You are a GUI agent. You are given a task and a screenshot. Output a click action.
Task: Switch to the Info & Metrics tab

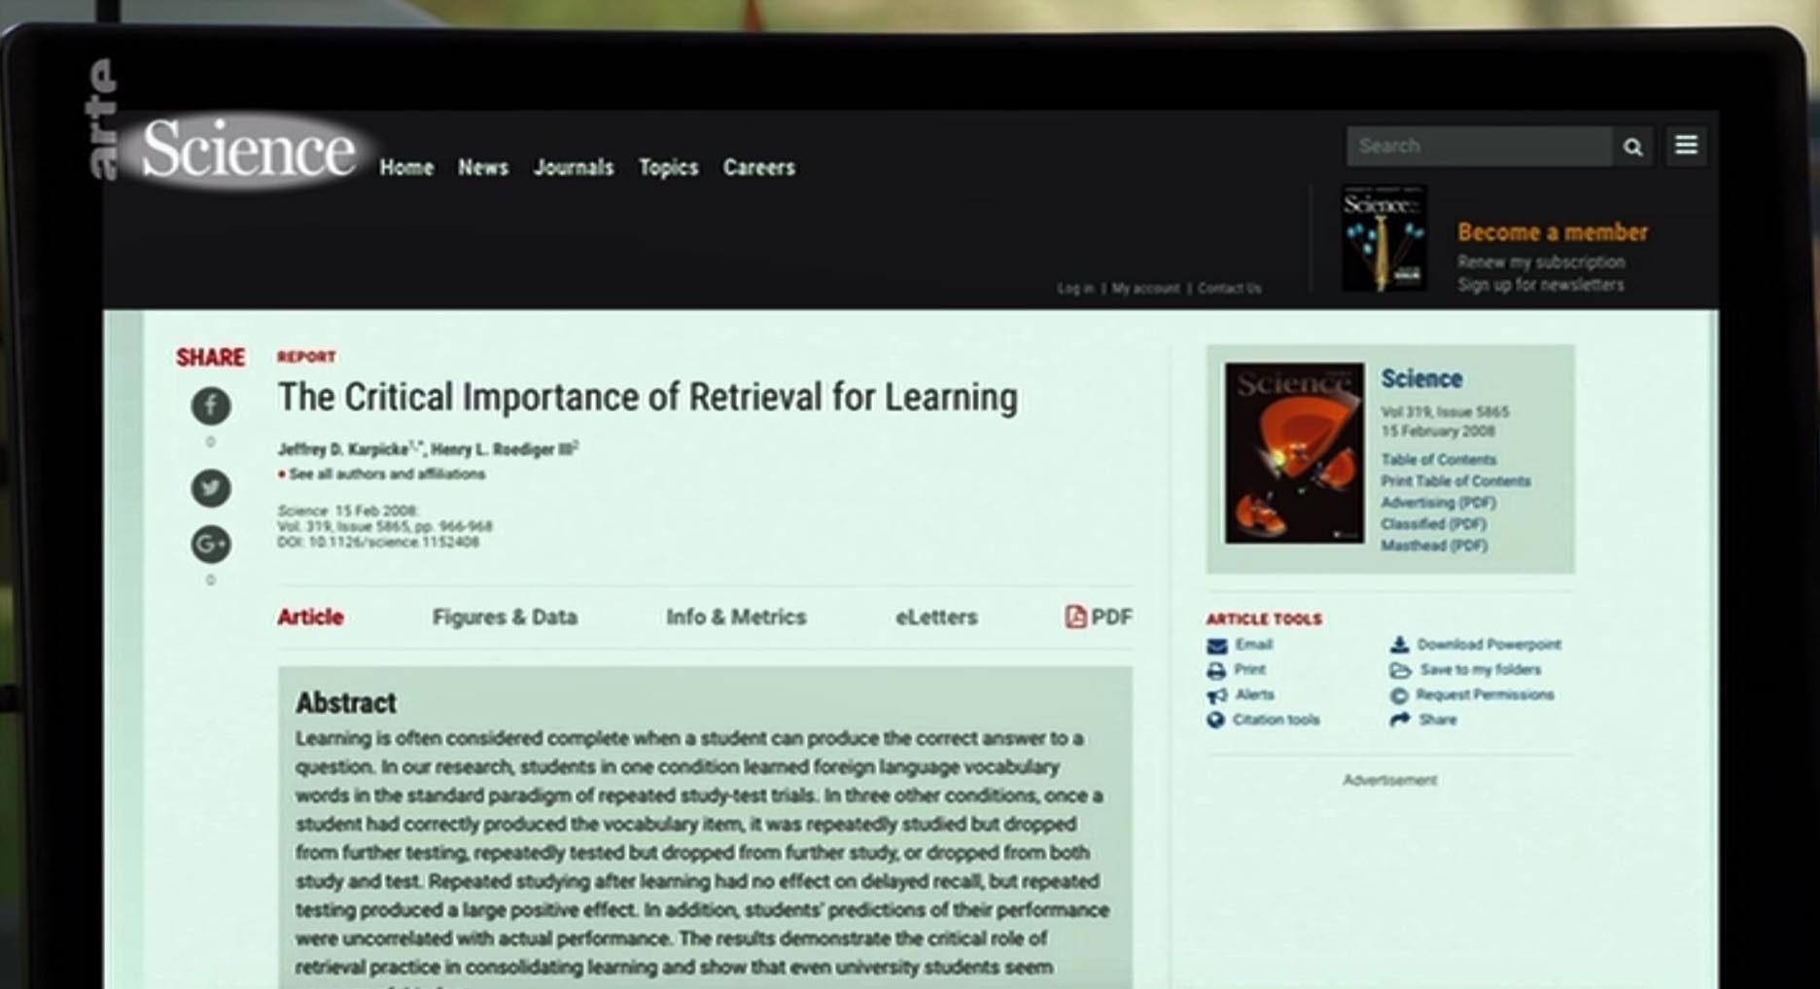pyautogui.click(x=736, y=617)
